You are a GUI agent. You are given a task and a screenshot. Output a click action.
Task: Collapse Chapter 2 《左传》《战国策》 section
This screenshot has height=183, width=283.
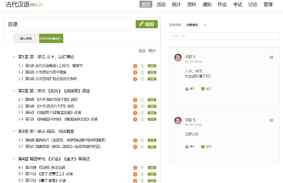[x=13, y=91]
